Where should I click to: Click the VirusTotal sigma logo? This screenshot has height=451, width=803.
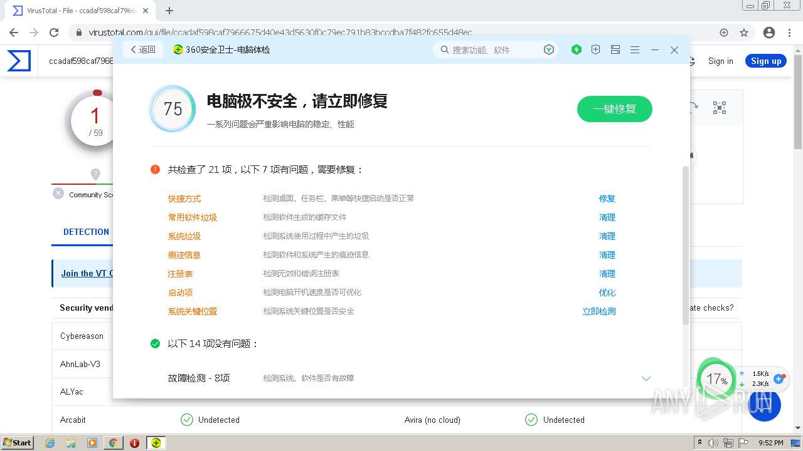19,61
